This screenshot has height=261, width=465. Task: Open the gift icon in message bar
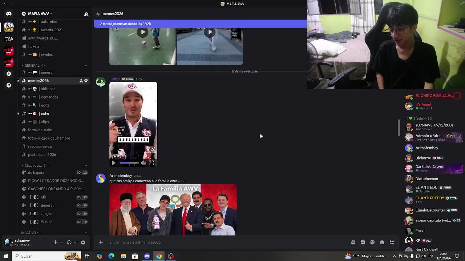[353, 243]
